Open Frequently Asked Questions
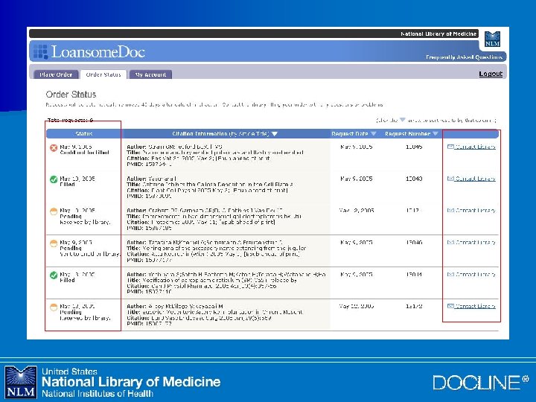This screenshot has height=402, width=536. (x=465, y=57)
